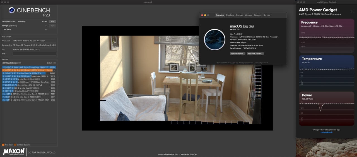This screenshot has width=357, height=157.
Task: Switch to the Support tab
Action: (258, 15)
